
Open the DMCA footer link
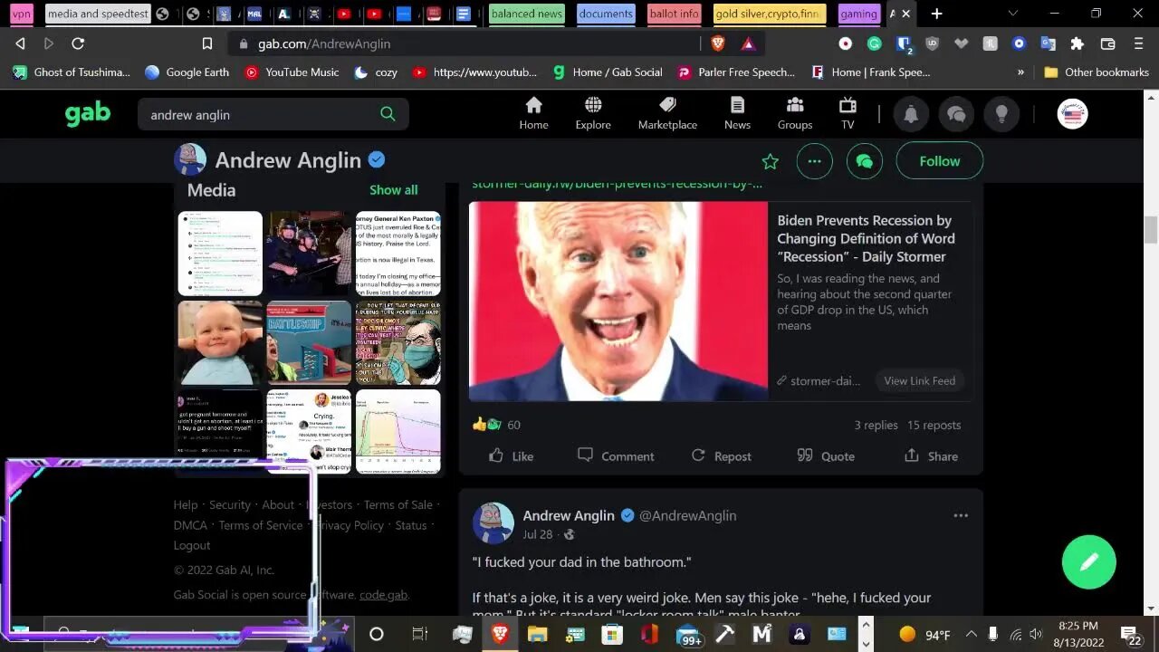pos(190,525)
